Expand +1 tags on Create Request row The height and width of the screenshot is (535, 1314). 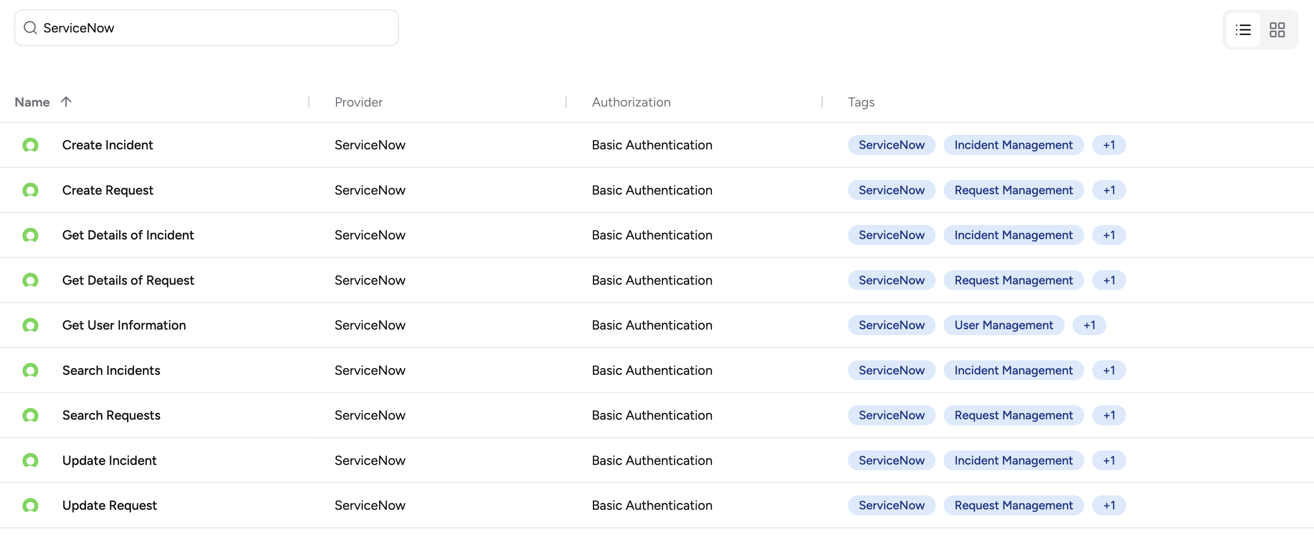(x=1109, y=190)
